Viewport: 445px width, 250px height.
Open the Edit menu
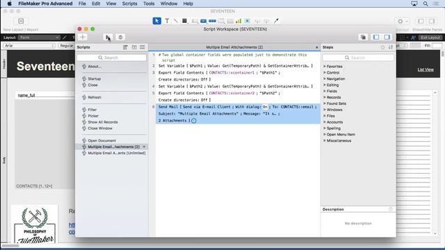pos(96,3)
